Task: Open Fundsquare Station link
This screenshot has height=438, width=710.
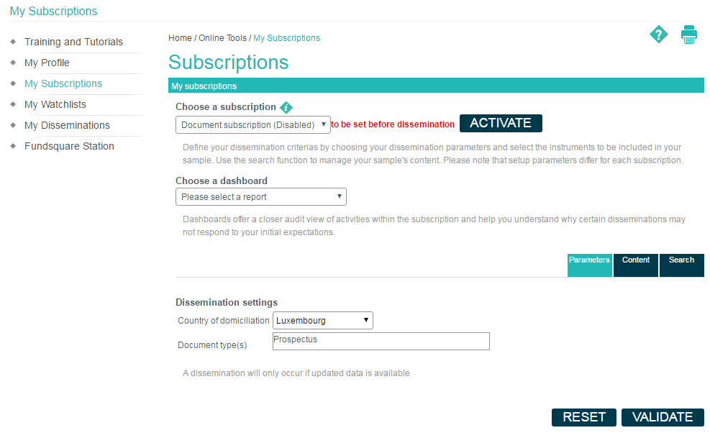Action: point(69,146)
